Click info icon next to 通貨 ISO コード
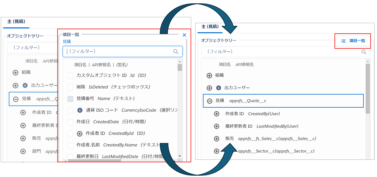 click(80, 110)
